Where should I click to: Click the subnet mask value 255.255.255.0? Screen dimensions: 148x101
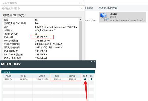click(x=42, y=41)
